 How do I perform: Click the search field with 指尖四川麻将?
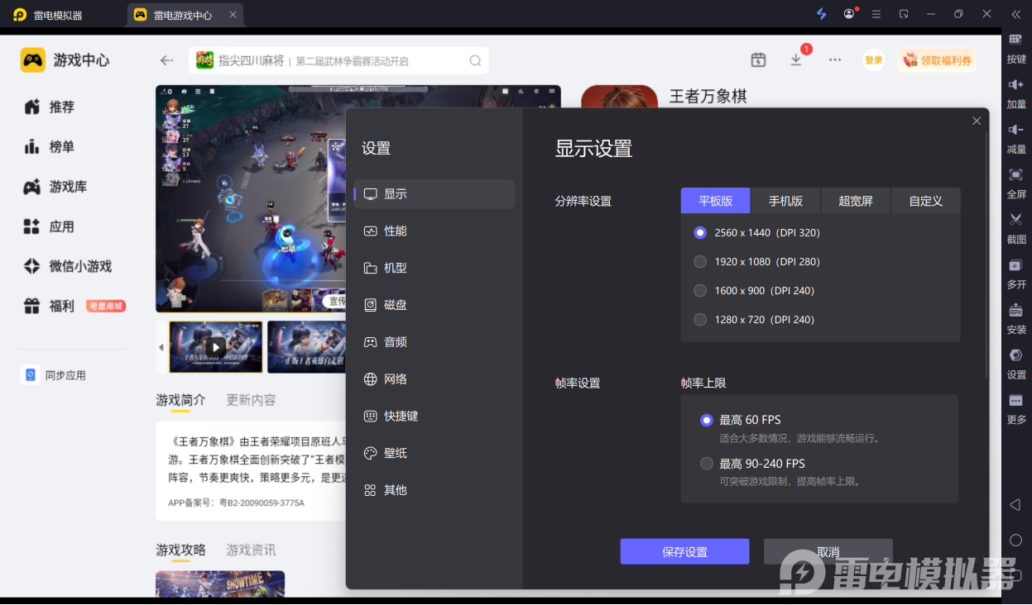338,60
